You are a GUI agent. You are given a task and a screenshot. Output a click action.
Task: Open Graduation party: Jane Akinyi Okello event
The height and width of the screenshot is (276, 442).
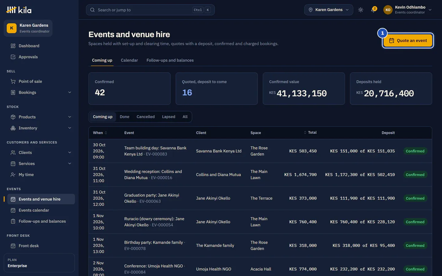pos(152,198)
